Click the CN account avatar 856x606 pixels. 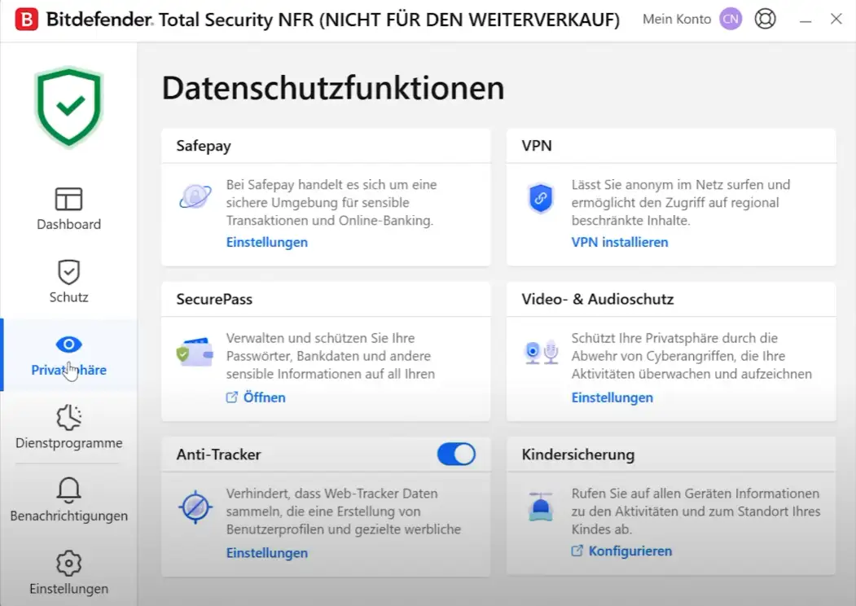(x=731, y=20)
